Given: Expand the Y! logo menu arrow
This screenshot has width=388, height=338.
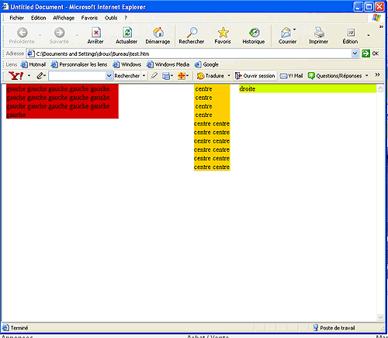Looking at the screenshot, I should tap(29, 76).
